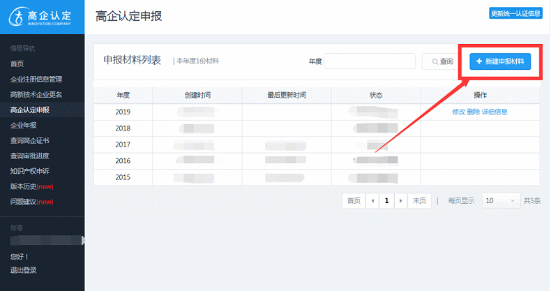Click the plus icon for 新建申报材料
558x291 pixels.
479,61
